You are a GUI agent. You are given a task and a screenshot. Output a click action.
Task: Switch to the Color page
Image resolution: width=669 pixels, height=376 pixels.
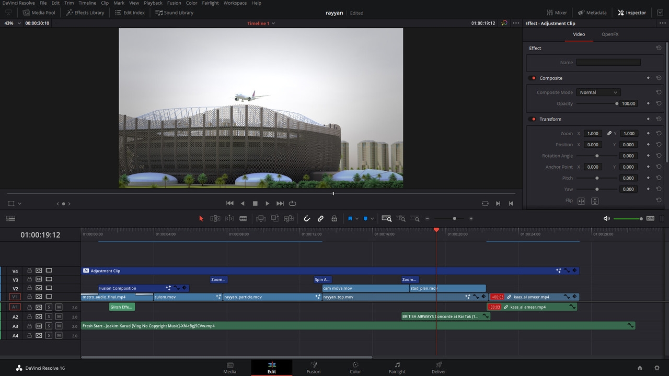(355, 368)
